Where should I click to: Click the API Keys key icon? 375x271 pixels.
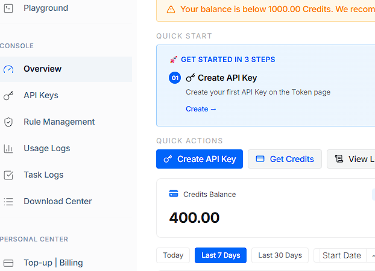point(8,96)
